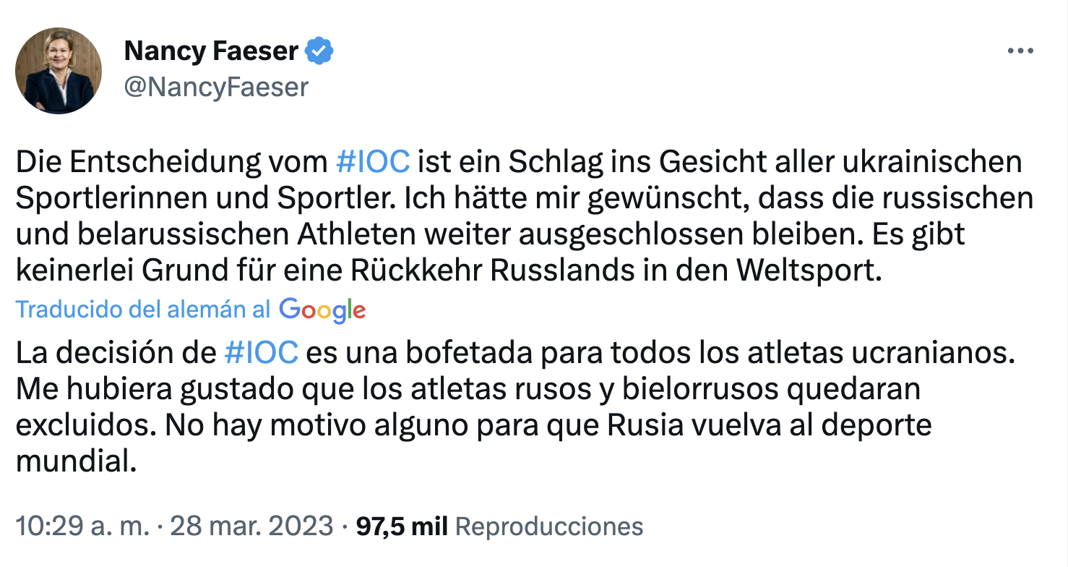
Task: Click the blue verified badge icon
Action: tap(320, 51)
